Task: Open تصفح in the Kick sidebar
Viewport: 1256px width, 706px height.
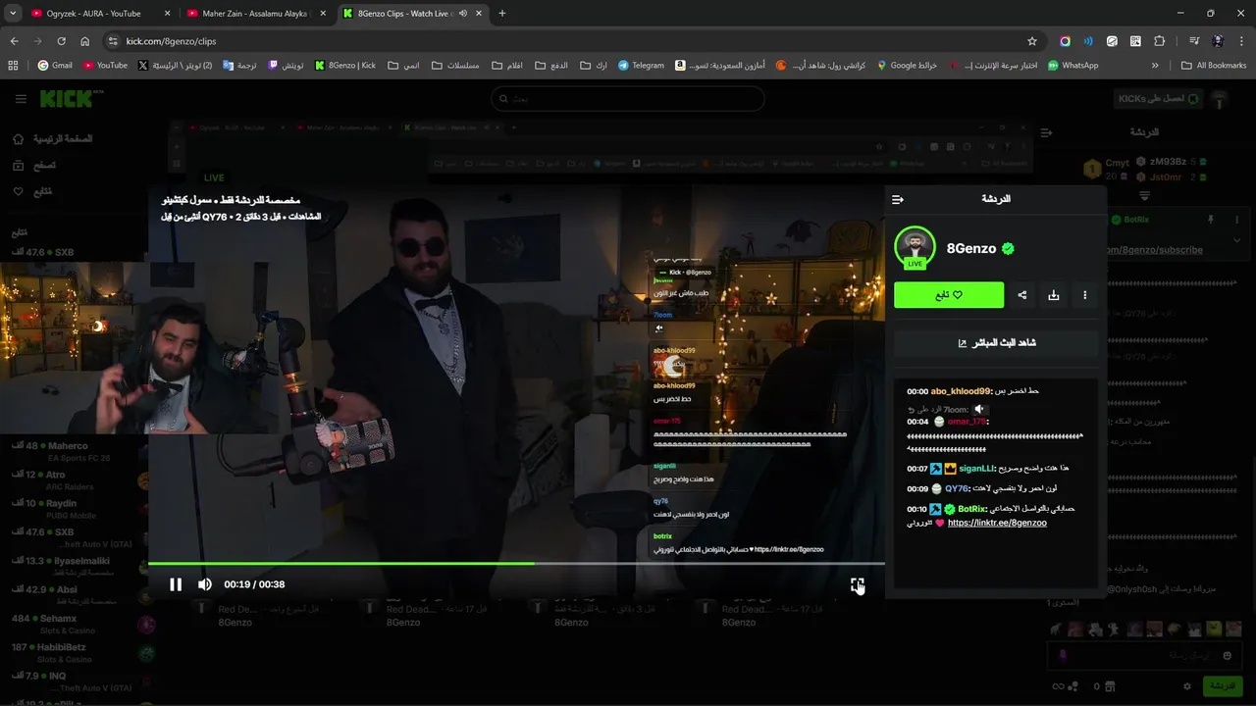Action: (x=35, y=166)
